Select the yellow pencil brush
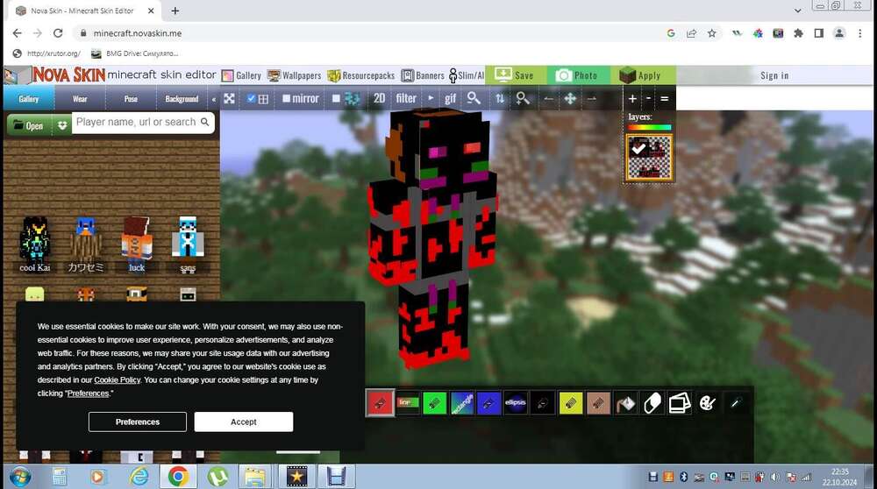 click(x=571, y=403)
